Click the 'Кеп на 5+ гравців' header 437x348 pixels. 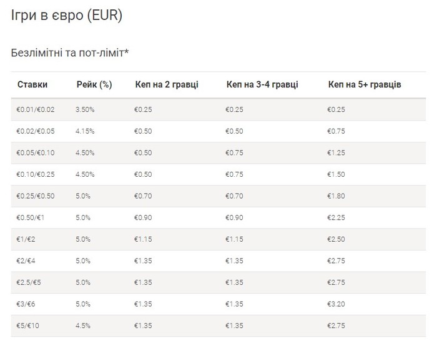pyautogui.click(x=365, y=84)
